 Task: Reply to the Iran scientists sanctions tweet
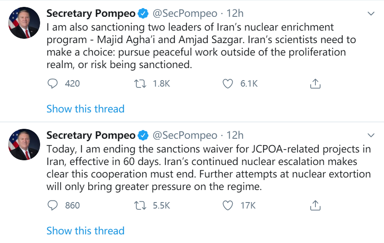click(x=53, y=84)
